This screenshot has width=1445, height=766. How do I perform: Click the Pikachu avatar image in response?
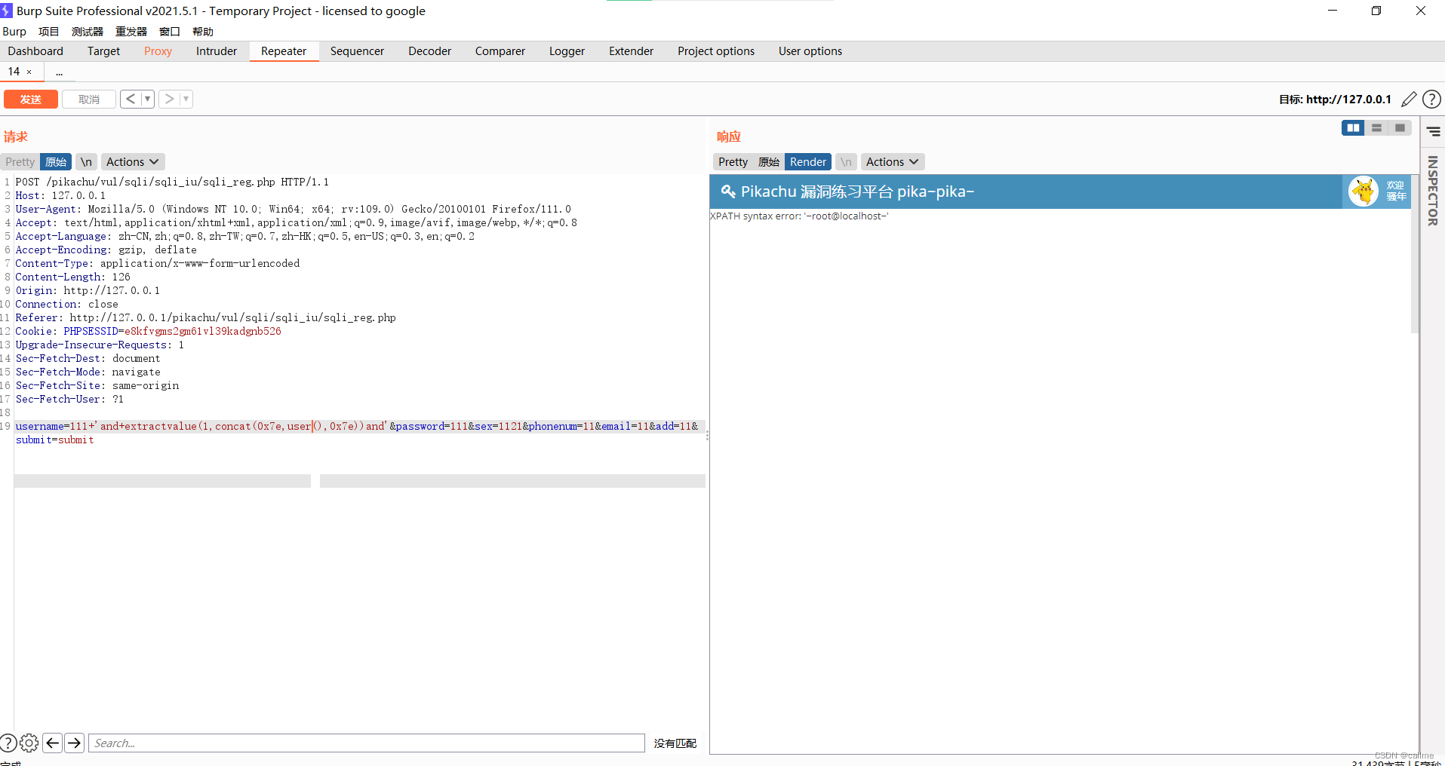[1364, 191]
